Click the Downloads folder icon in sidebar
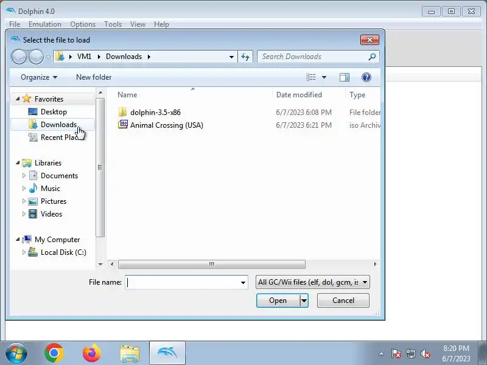Viewport: 487px width, 365px height. 33,125
